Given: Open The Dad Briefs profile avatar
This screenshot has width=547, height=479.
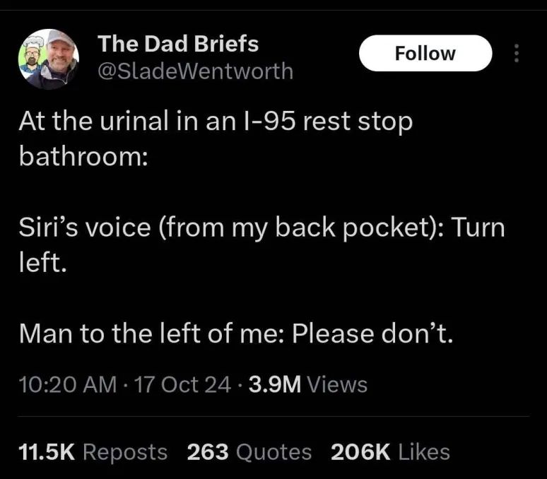Looking at the screenshot, I should (49, 59).
